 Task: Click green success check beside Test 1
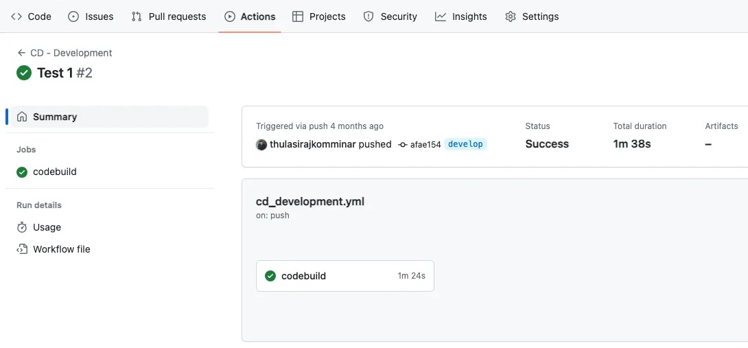pos(24,73)
